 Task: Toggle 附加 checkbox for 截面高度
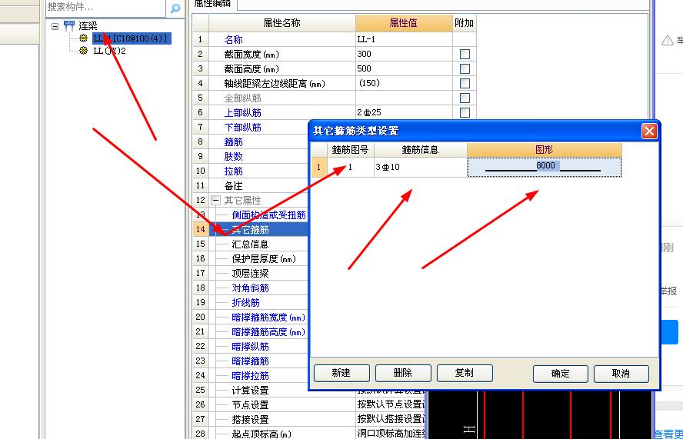click(465, 69)
